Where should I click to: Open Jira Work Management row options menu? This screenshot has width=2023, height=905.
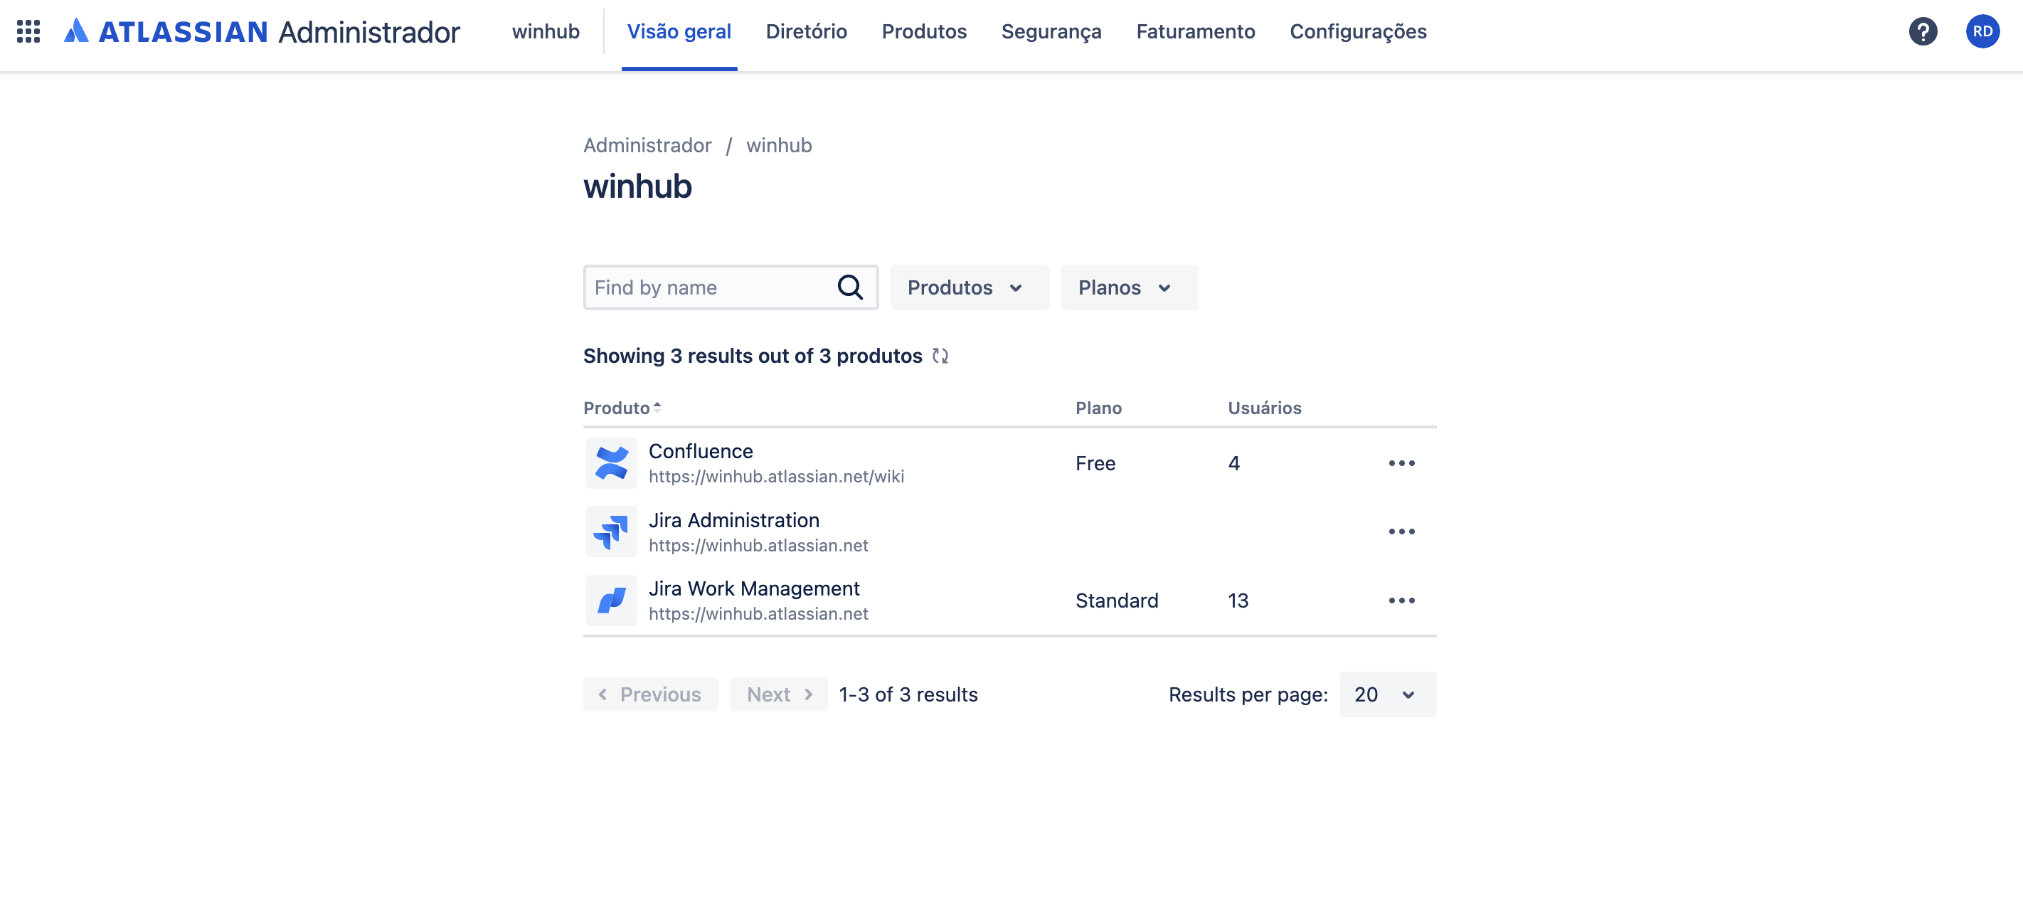pyautogui.click(x=1402, y=600)
